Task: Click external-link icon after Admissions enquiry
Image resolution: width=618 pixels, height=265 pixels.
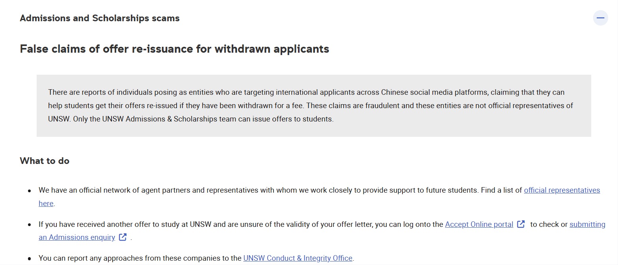Action: [123, 237]
